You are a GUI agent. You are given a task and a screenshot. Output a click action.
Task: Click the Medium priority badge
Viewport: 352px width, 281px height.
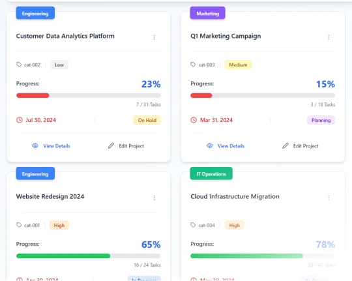238,65
